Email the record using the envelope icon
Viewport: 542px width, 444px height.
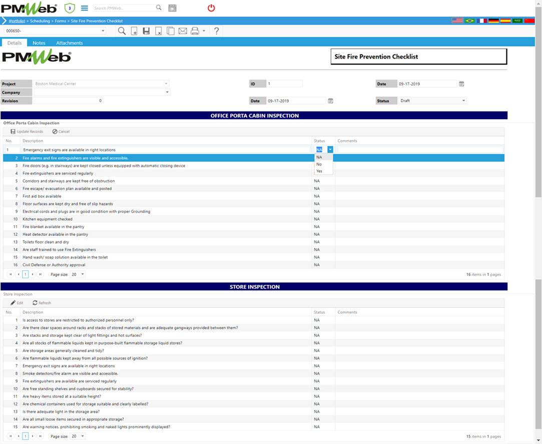click(183, 31)
